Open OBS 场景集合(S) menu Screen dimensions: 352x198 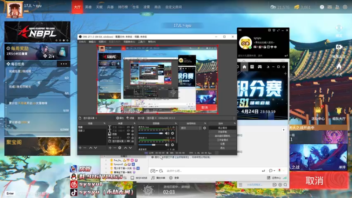(129, 42)
